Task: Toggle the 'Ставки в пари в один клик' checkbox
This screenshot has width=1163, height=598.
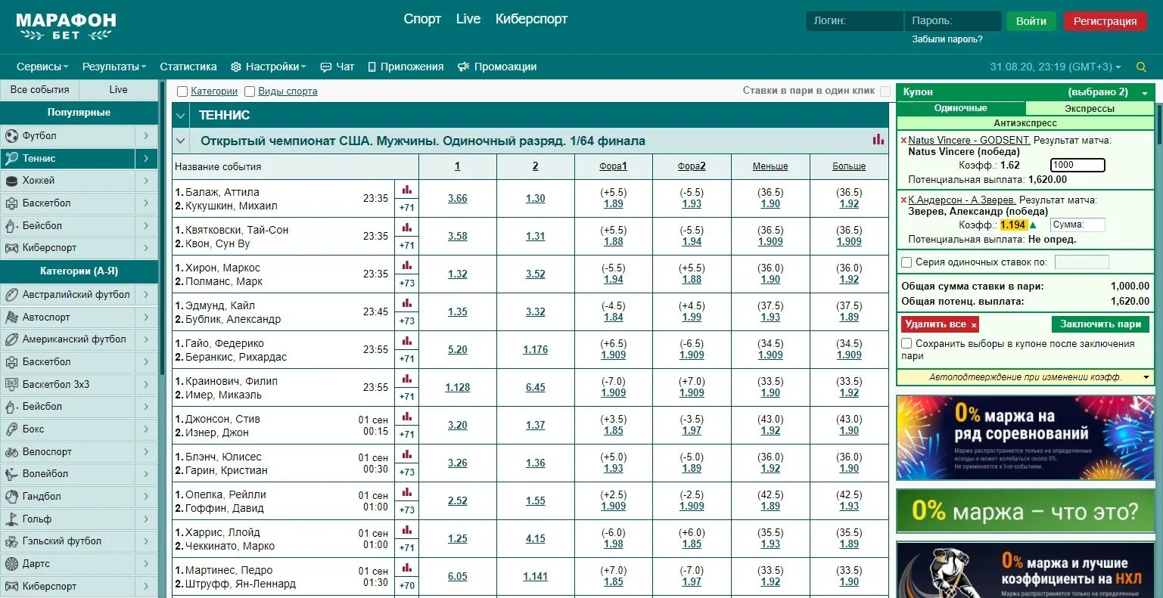Action: point(885,91)
